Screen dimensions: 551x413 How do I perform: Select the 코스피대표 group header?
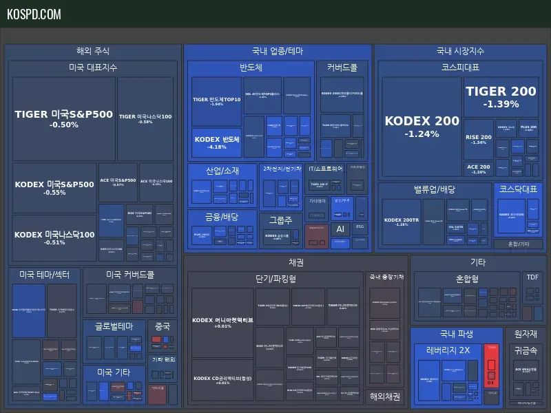point(460,67)
